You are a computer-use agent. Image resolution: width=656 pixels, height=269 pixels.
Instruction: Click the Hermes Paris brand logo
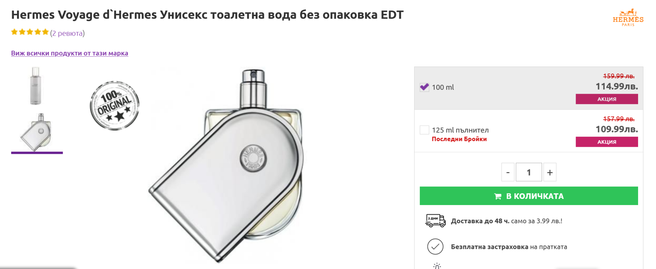pos(628,18)
